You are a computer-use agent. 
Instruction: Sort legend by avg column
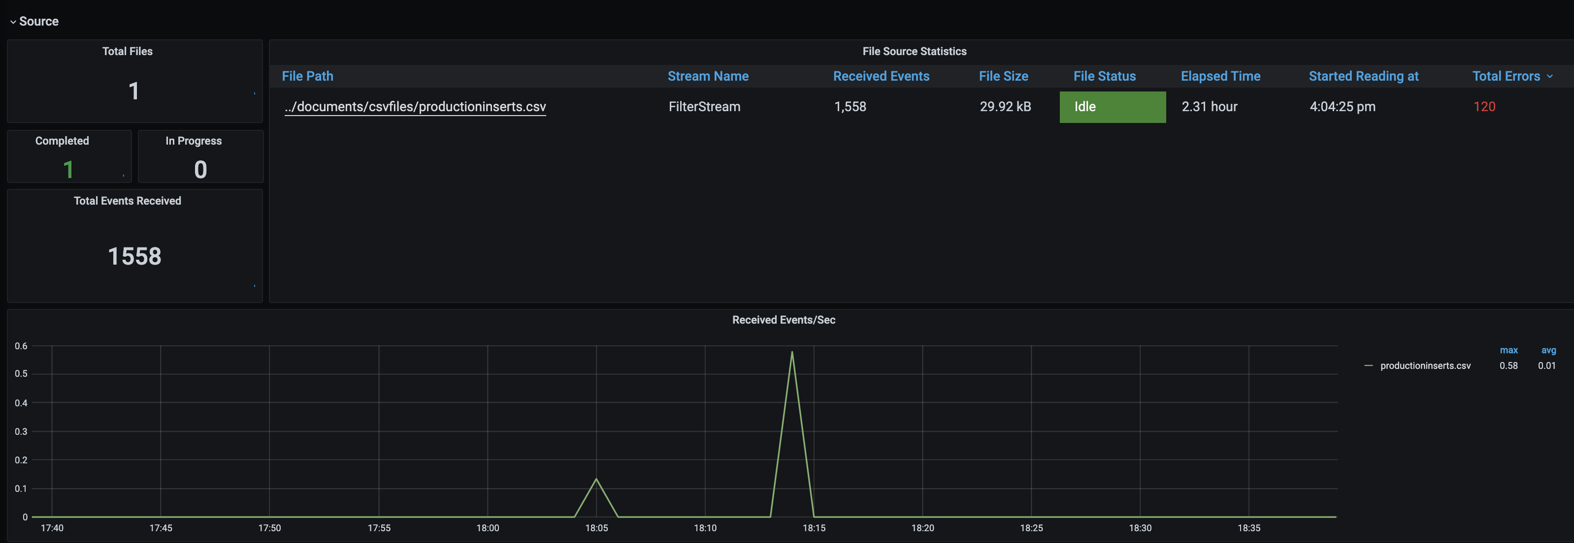[x=1548, y=350]
